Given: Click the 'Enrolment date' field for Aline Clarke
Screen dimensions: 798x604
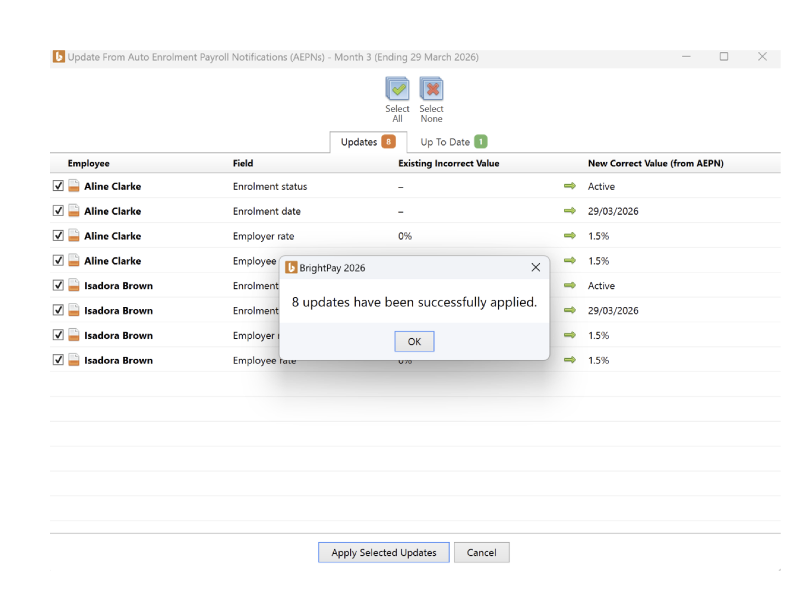Looking at the screenshot, I should click(266, 211).
